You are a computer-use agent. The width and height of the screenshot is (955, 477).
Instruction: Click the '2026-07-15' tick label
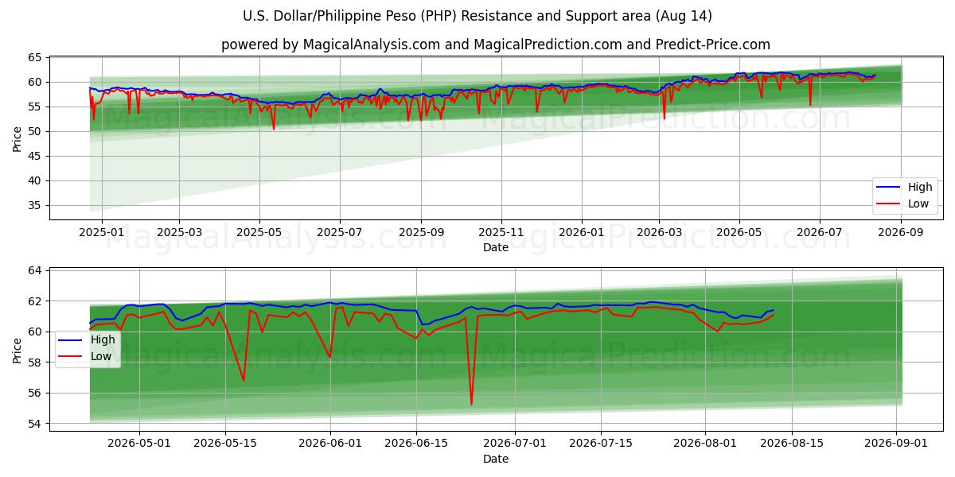point(602,443)
